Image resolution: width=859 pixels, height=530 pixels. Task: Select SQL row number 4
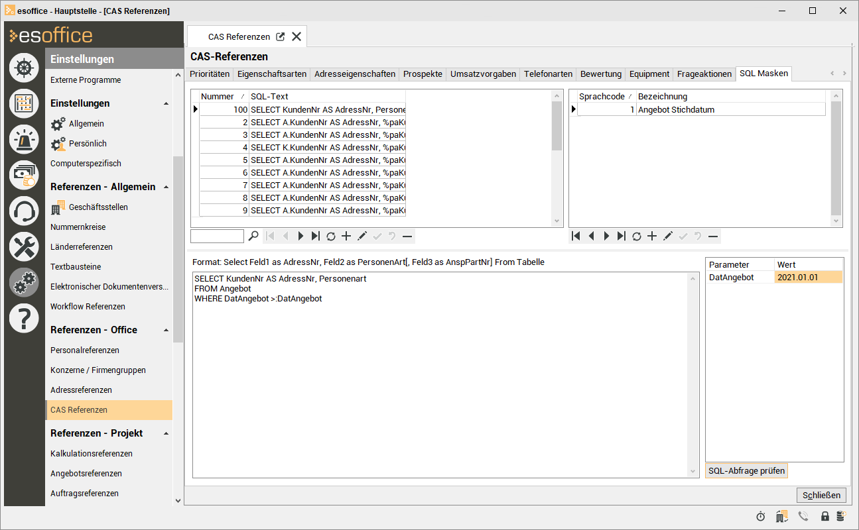point(302,147)
